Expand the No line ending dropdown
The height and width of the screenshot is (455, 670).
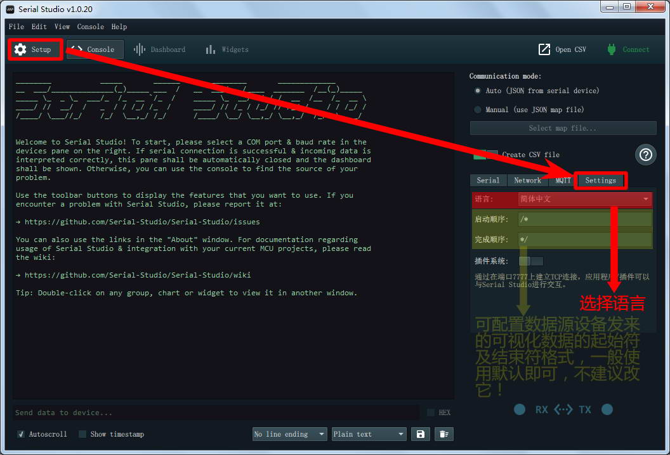(289, 434)
